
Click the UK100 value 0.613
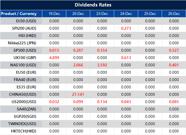point(126,58)
